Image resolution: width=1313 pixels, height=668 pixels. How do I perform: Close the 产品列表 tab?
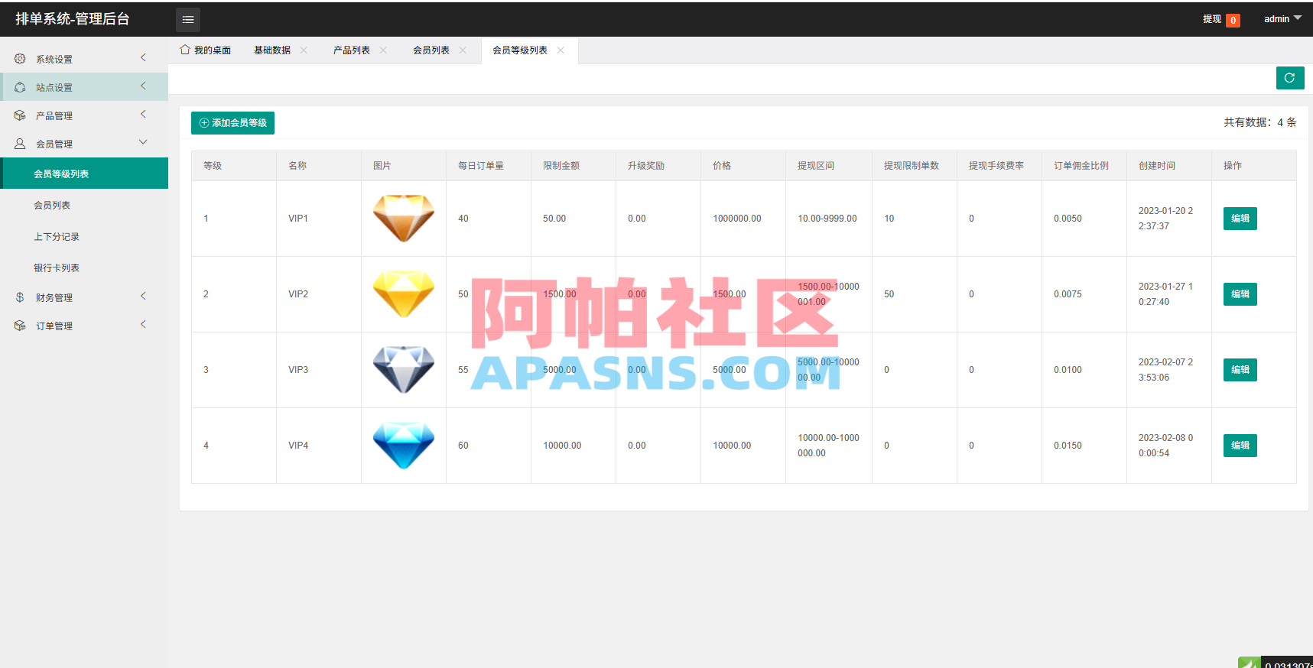(383, 50)
